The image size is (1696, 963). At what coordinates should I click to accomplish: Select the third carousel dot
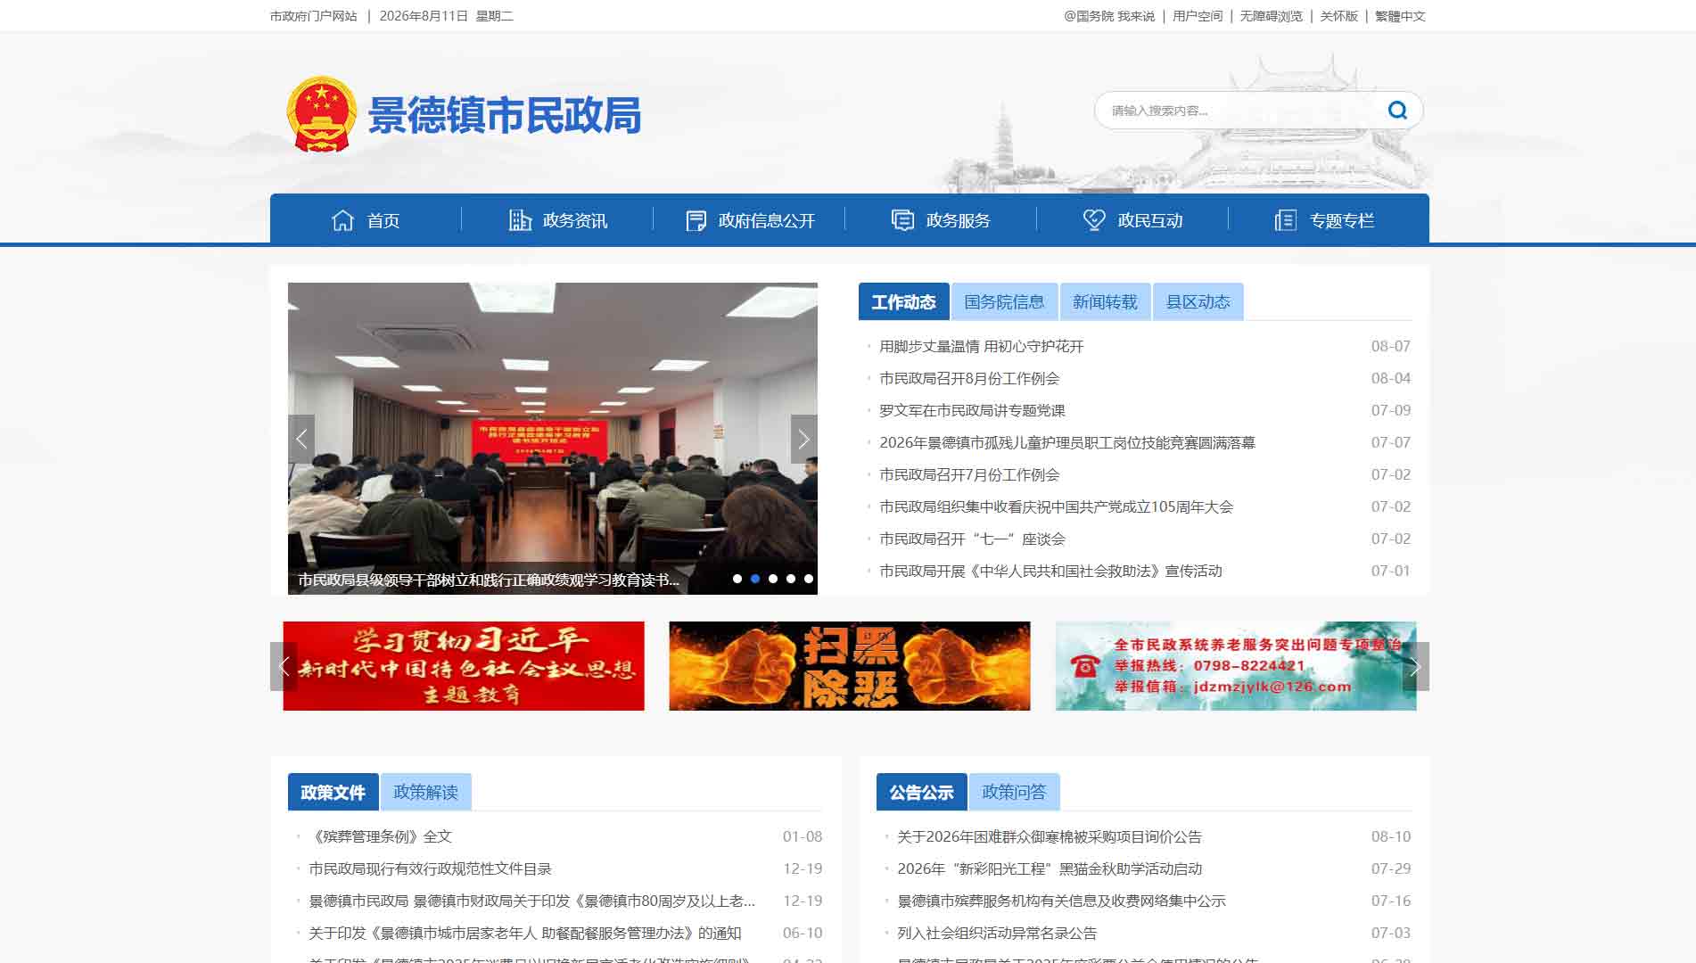point(773,579)
